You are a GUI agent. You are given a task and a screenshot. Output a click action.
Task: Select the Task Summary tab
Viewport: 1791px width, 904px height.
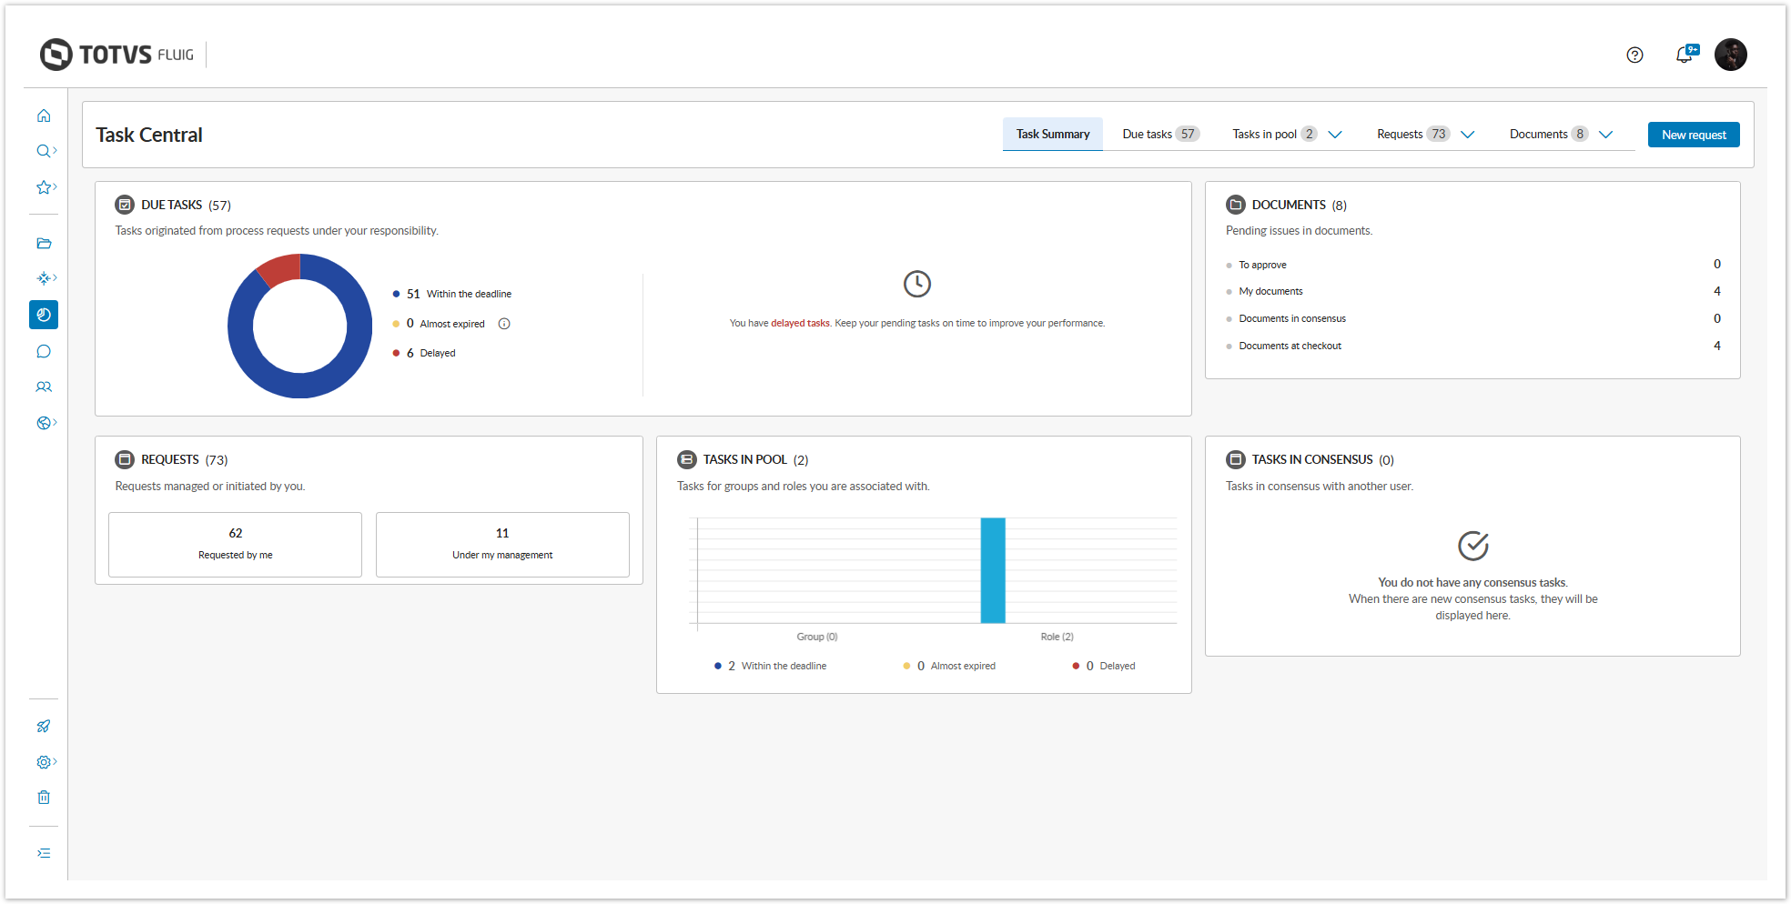click(x=1053, y=135)
